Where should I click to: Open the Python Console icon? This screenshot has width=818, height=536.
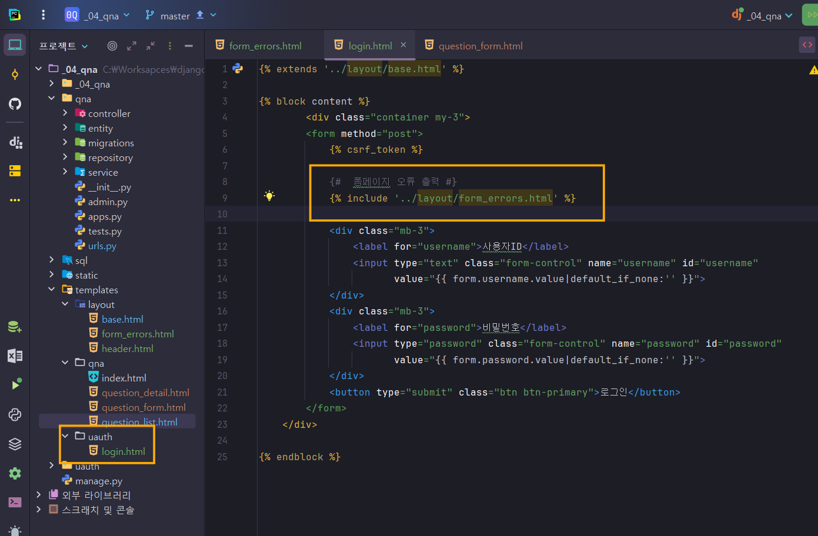[15, 414]
